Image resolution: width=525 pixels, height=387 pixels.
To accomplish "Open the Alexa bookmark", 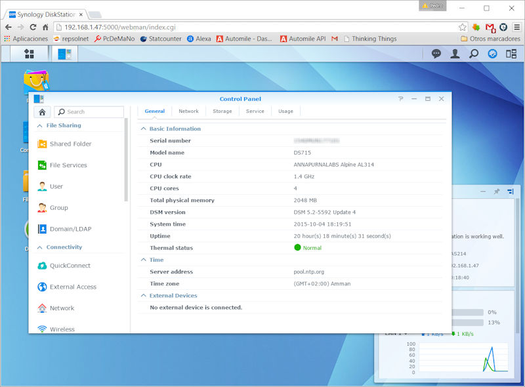I will point(199,39).
